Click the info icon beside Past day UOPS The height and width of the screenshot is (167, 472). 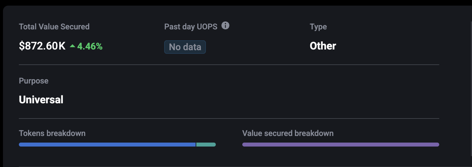click(x=225, y=26)
